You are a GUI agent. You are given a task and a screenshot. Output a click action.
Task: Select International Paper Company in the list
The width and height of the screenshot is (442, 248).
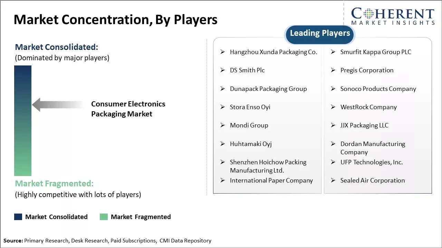point(271,180)
